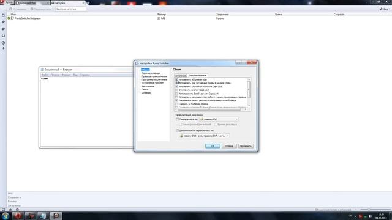The image size is (392, 220).
Task: Click the Punto Switcher settings taskbar icon
Action: coord(56,216)
